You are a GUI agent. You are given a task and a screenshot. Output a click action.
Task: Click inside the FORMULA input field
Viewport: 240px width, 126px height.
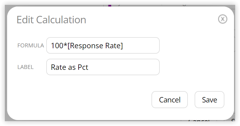coord(103,45)
